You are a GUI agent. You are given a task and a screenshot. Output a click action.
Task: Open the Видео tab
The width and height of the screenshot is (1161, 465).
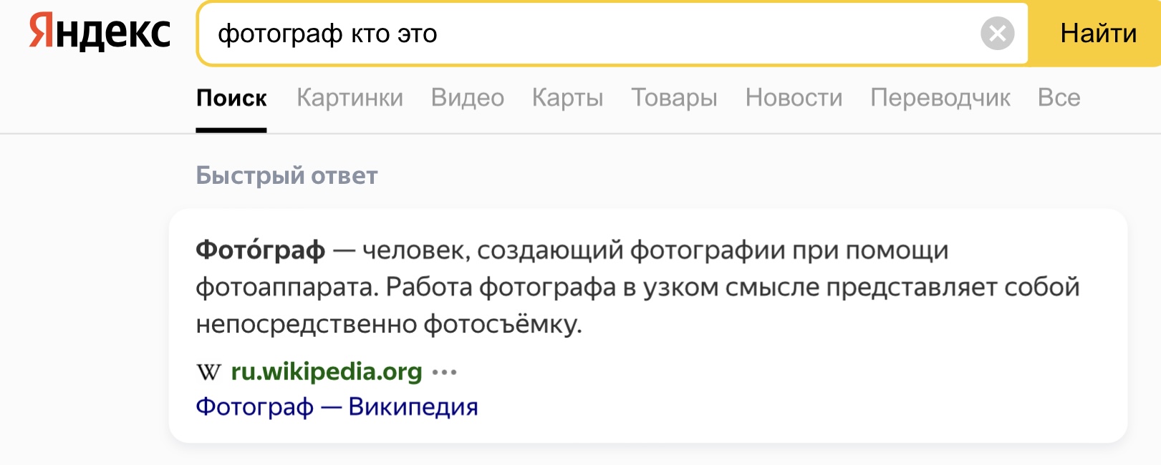[467, 98]
